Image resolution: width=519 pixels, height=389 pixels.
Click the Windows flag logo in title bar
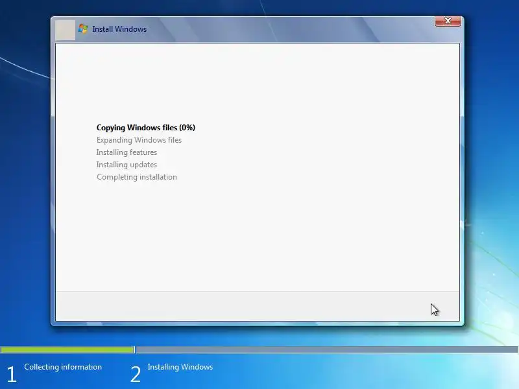pyautogui.click(x=83, y=29)
